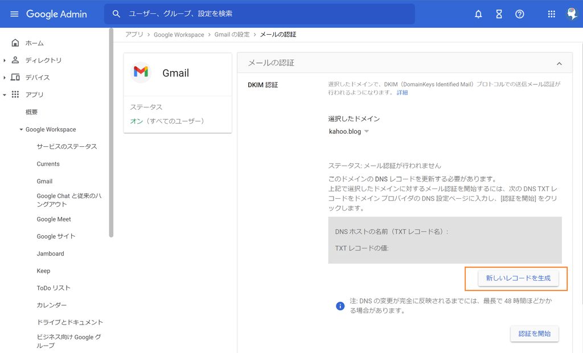Image resolution: width=583 pixels, height=353 pixels.
Task: Click the DNS ホストの名前 field label
Action: click(392, 232)
